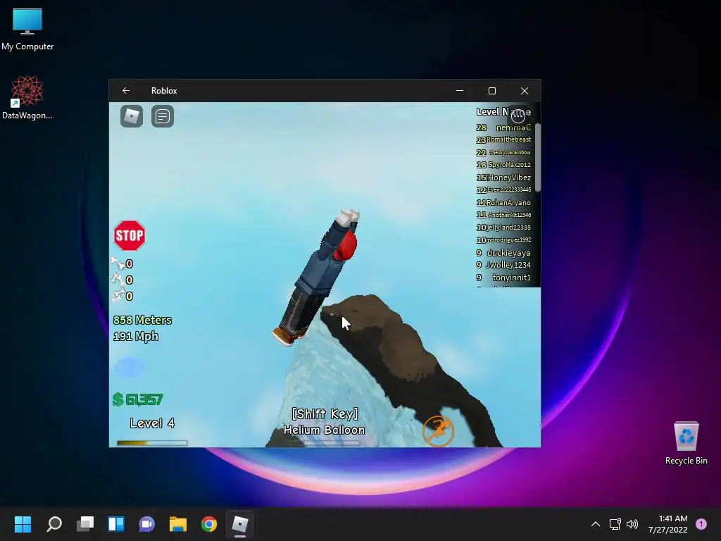Select player AnotherAlt12346 in leaderboard

(510, 215)
